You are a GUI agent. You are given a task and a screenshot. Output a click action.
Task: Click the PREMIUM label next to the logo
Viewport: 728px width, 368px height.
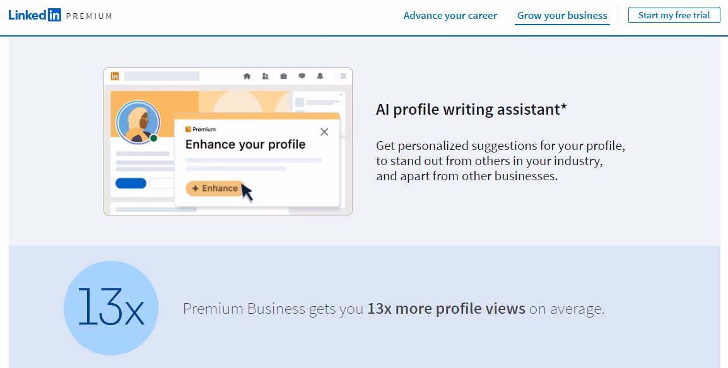(x=90, y=15)
